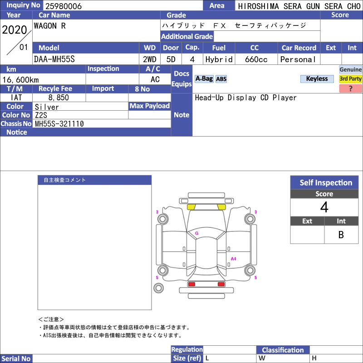Click the self inspection comment header
Screen dimensions: 363x363
point(95,180)
